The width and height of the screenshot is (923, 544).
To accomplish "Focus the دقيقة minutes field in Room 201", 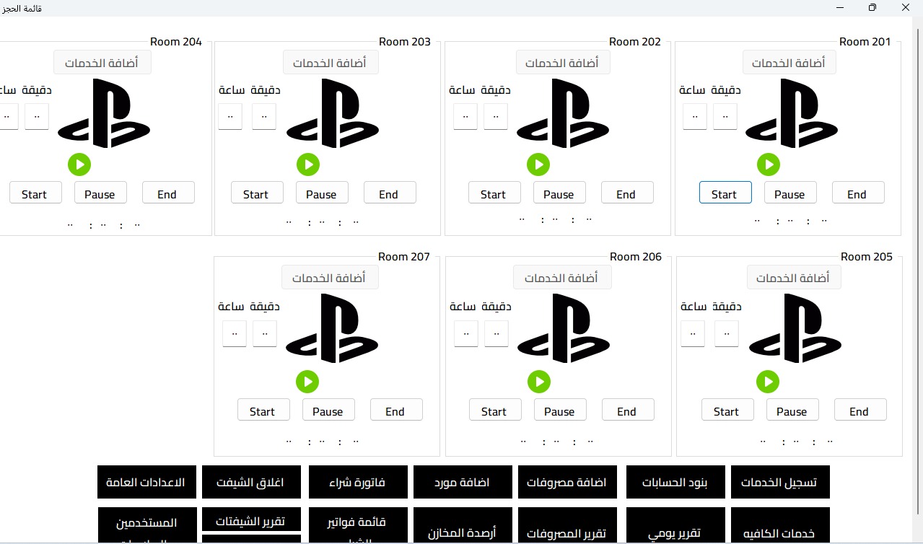I will [725, 116].
